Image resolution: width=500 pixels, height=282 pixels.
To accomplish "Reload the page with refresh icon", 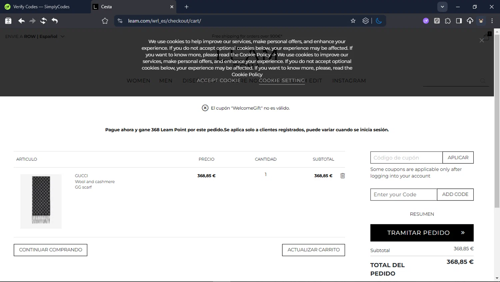I will 43,21.
